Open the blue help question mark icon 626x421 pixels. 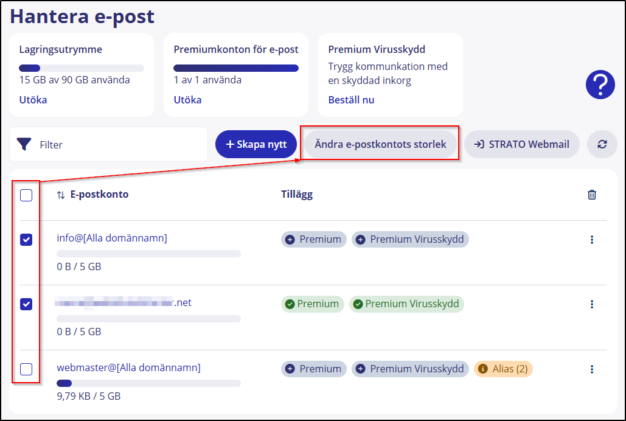[x=600, y=85]
